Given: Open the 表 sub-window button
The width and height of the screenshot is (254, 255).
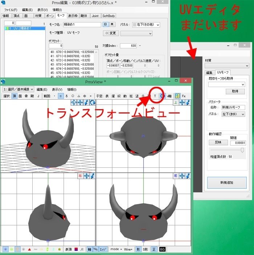Looking at the screenshot, I should point(107,96).
